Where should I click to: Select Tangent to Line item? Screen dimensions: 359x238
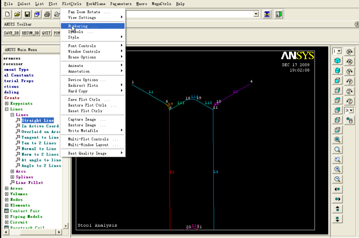tap(40, 137)
